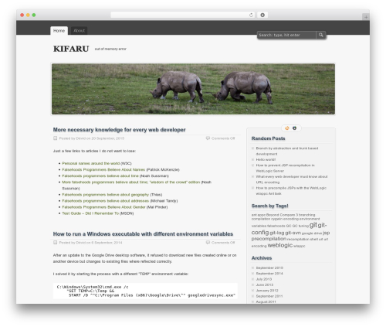Click the search magnifier button

coord(321,35)
